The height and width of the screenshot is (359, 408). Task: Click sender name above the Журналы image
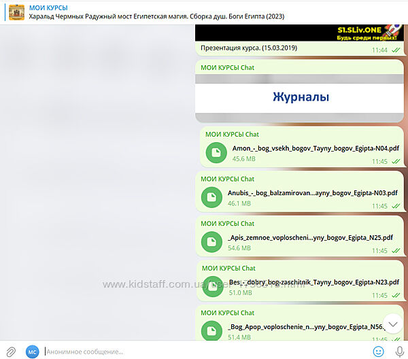point(228,67)
